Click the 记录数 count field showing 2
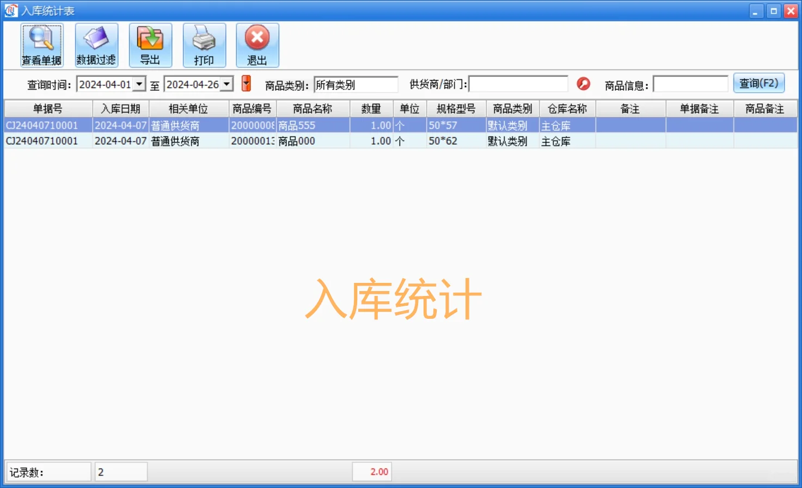The width and height of the screenshot is (802, 488). pyautogui.click(x=121, y=471)
